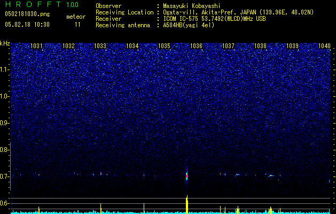Click time marker 1031
The width and height of the screenshot is (336, 214).
(36, 46)
